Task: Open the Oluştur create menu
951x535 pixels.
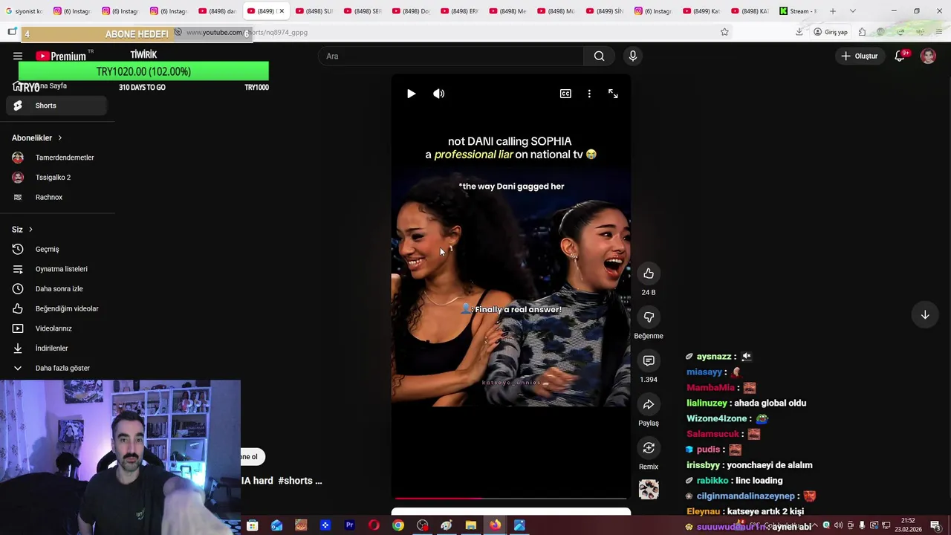Action: coord(860,56)
